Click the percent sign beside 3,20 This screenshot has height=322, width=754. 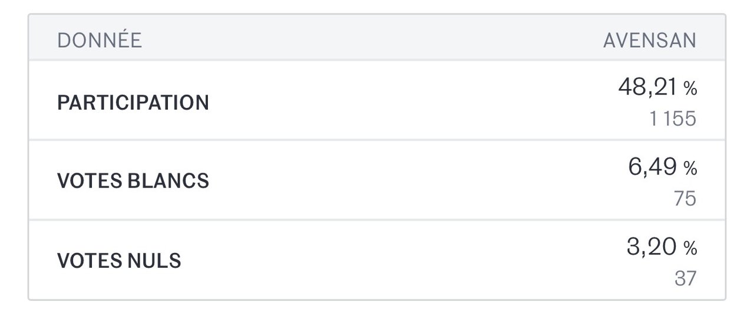point(690,249)
